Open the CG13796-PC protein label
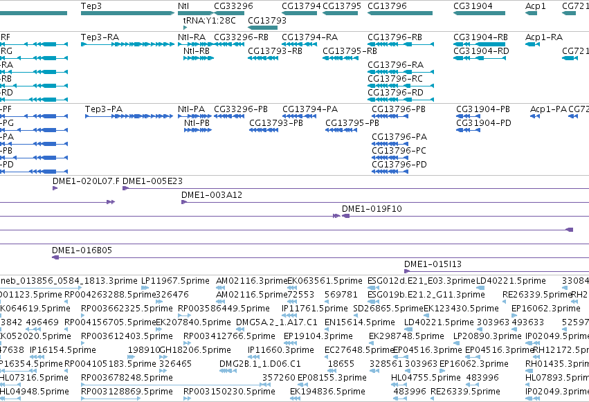Screen dimensions: 589x402 (399, 151)
